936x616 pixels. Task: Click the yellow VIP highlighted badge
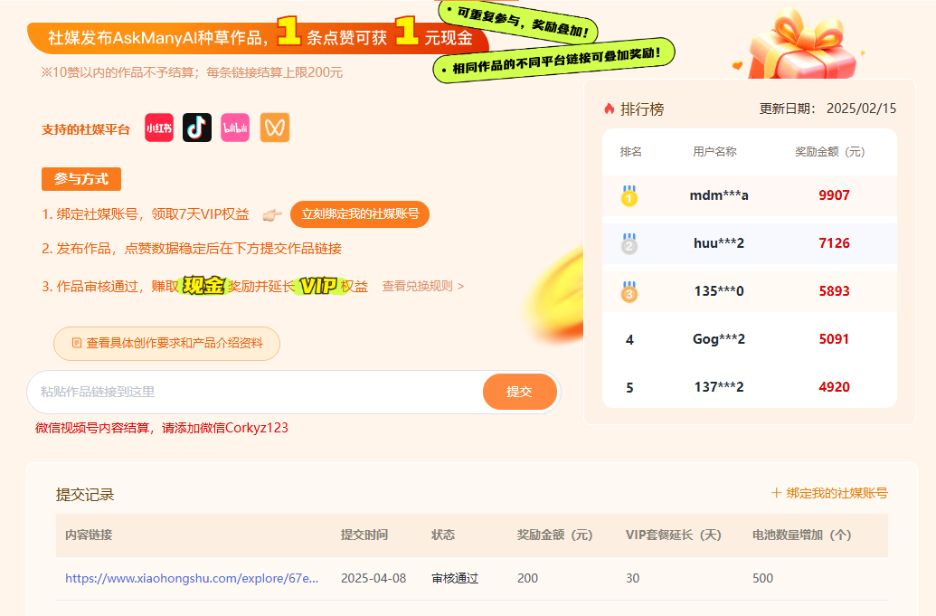[318, 285]
